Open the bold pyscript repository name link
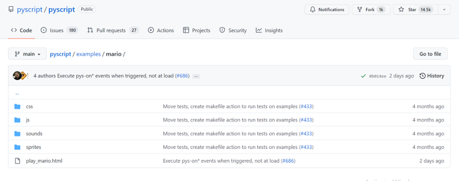Image resolution: width=459 pixels, height=181 pixels. point(62,9)
